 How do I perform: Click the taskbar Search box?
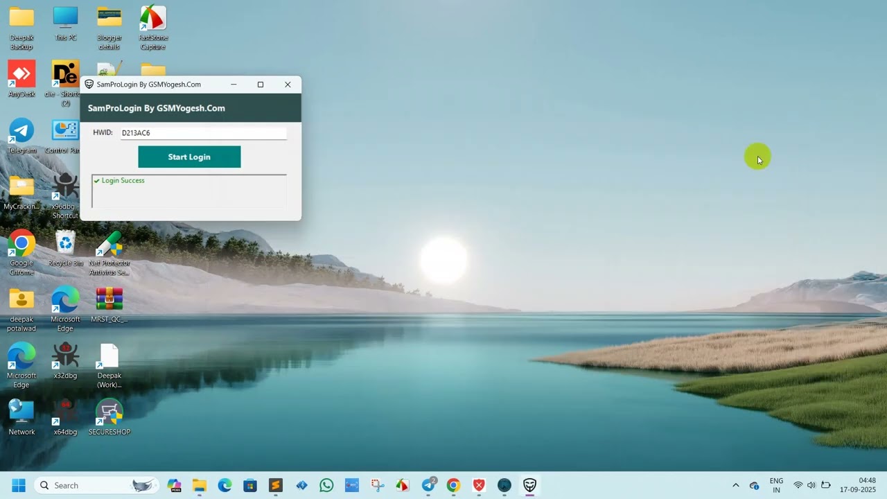click(96, 485)
